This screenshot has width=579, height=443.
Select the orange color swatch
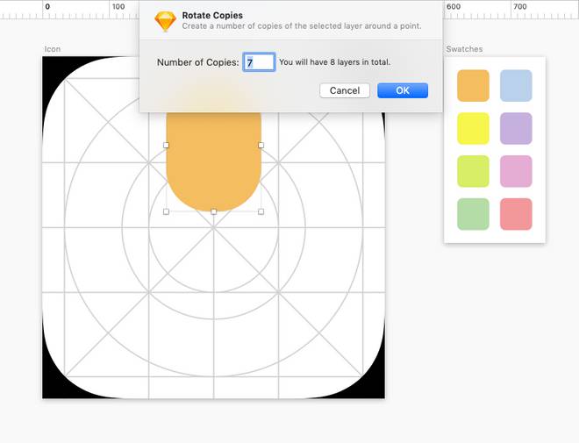click(473, 86)
